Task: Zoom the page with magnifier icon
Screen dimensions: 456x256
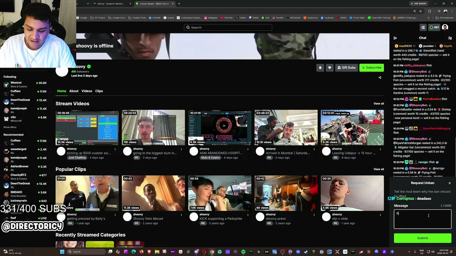Action: 414,11
